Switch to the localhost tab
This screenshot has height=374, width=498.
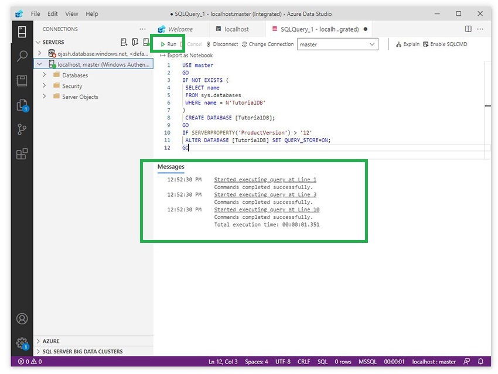point(237,29)
